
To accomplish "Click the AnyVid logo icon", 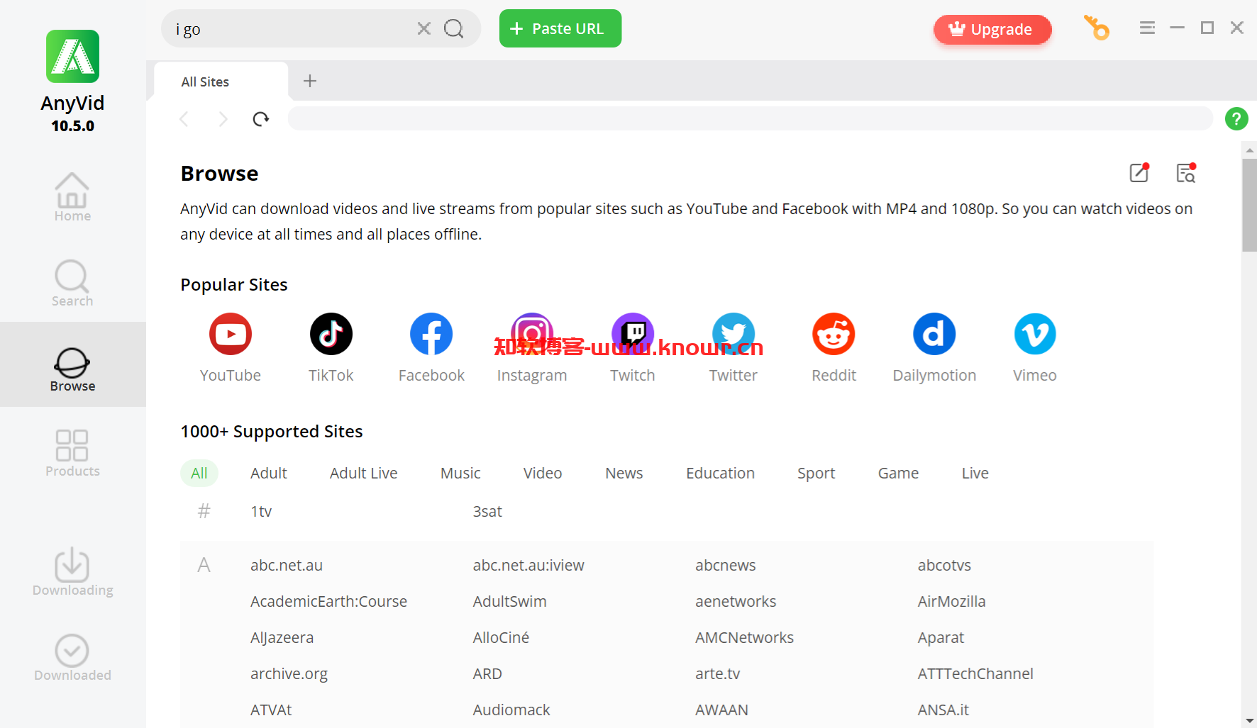I will [72, 56].
